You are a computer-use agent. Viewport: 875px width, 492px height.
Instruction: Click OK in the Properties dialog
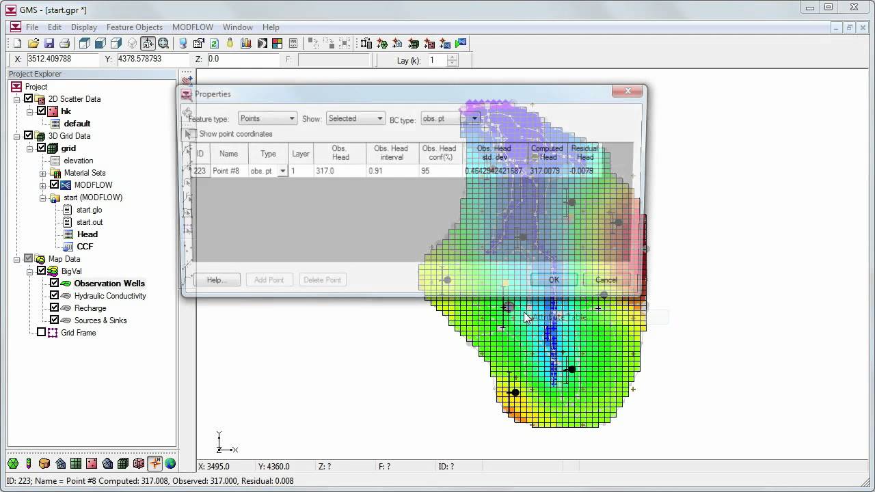[x=554, y=279]
